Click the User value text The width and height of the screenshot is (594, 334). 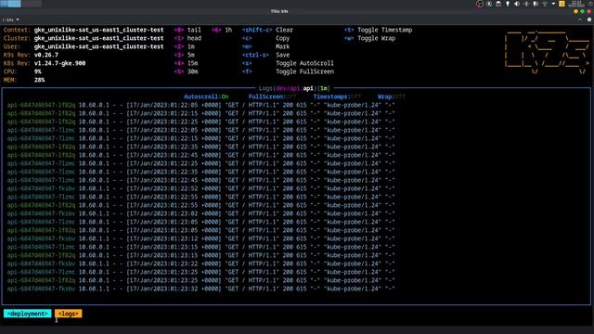pos(99,46)
